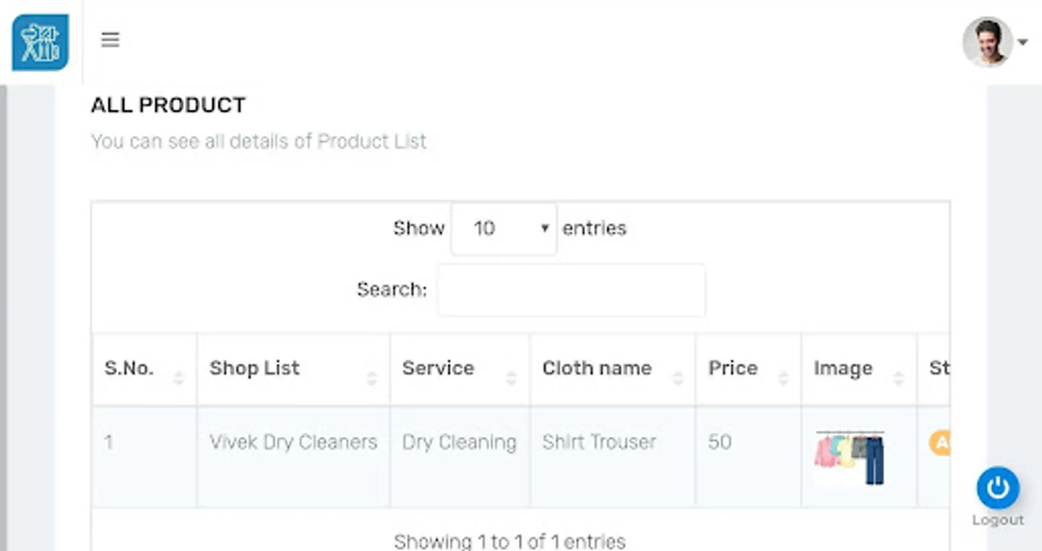Click the orange status badge in row
Image resolution: width=1042 pixels, height=551 pixels.
point(940,443)
